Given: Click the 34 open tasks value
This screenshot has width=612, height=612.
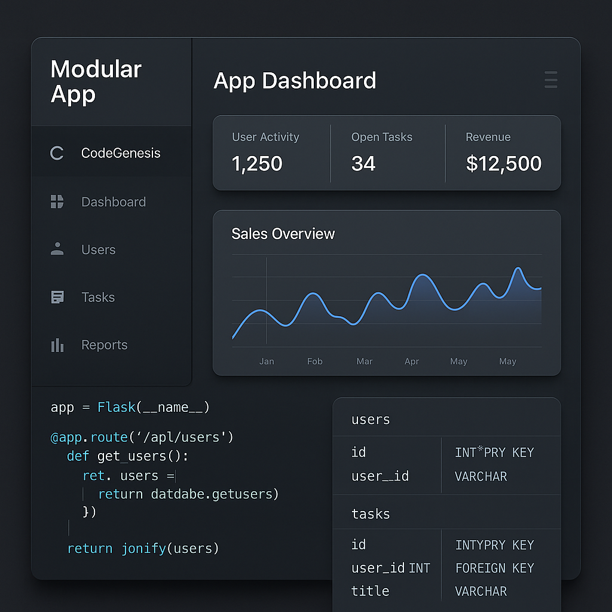Looking at the screenshot, I should (x=363, y=163).
